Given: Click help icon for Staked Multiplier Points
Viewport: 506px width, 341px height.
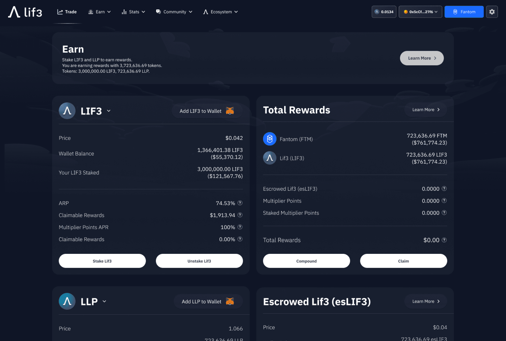Looking at the screenshot, I should [444, 212].
